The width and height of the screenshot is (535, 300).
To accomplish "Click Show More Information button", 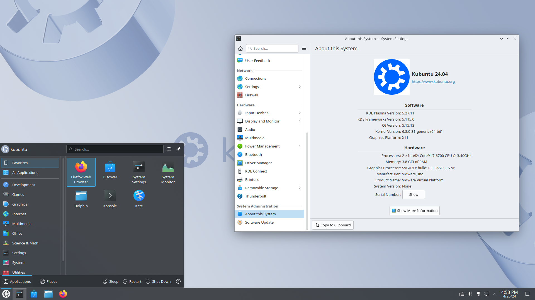I will pyautogui.click(x=414, y=211).
